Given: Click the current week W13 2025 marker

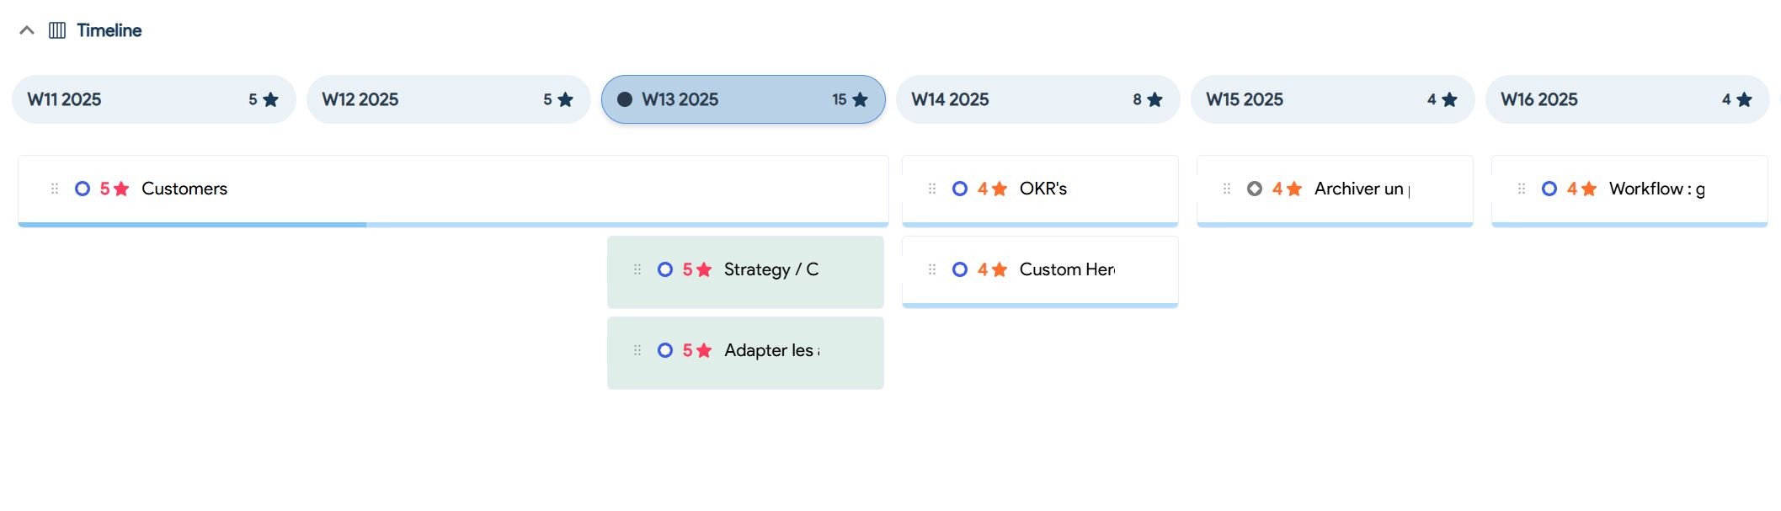Looking at the screenshot, I should tap(625, 99).
